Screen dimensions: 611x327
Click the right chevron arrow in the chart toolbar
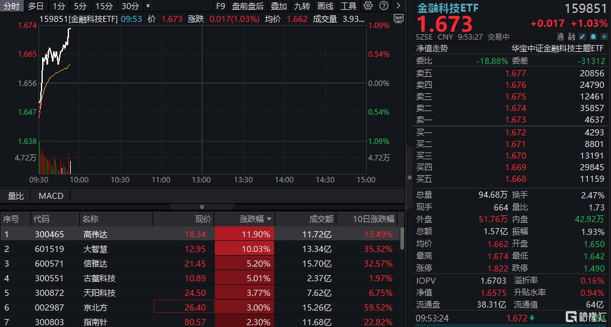coord(398,5)
